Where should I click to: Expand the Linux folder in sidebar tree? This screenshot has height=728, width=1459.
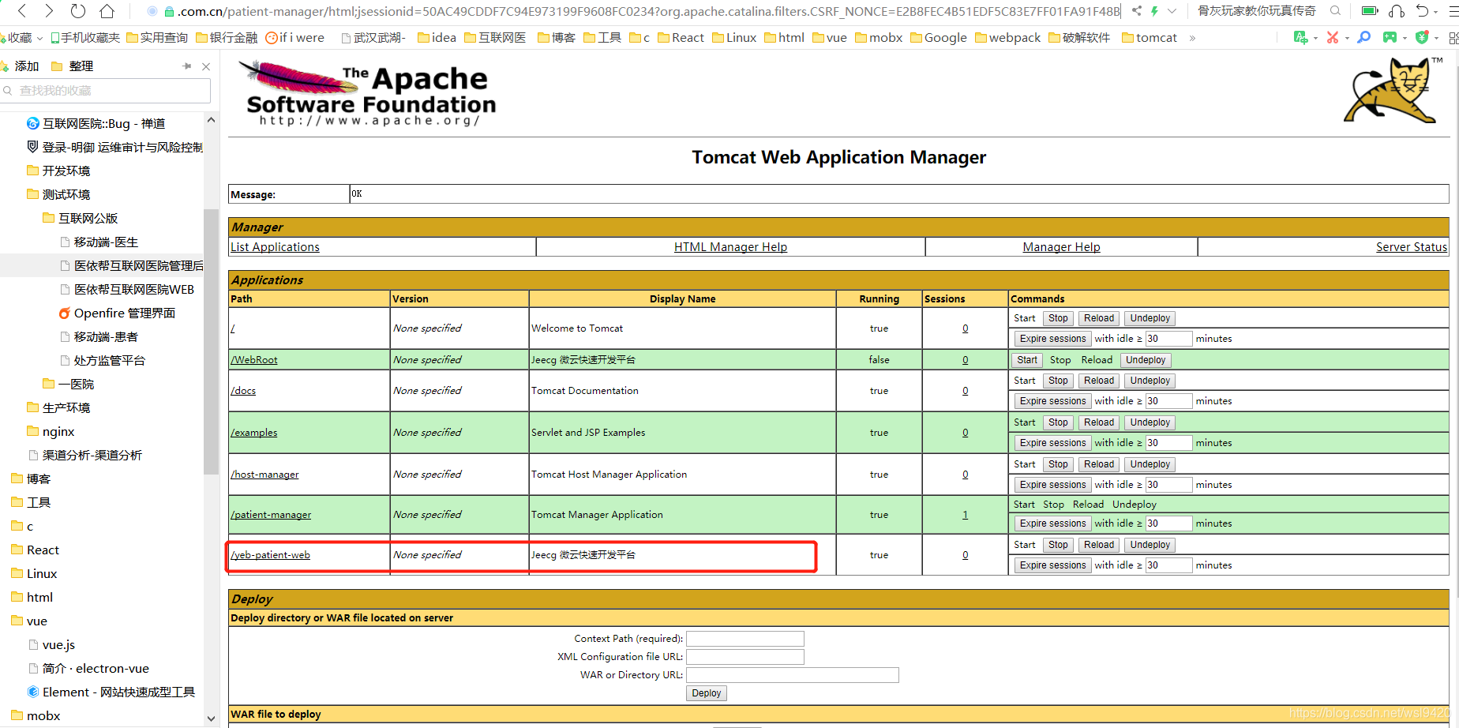coord(34,574)
